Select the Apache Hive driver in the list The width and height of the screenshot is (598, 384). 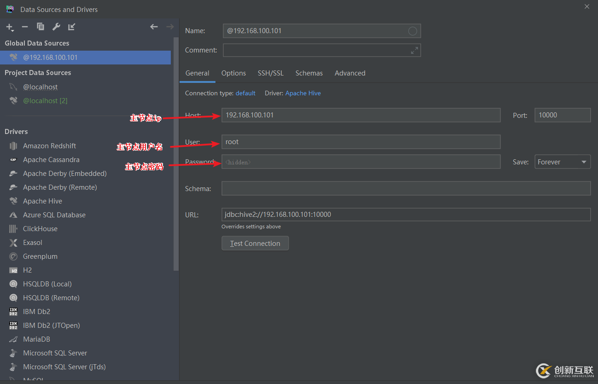coord(42,201)
